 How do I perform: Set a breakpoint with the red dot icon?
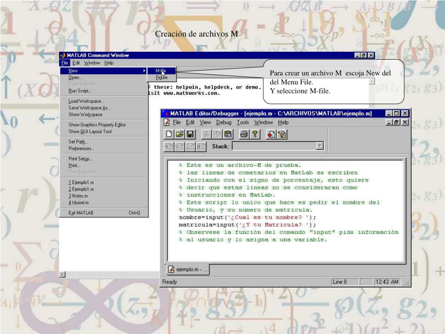tap(271, 134)
